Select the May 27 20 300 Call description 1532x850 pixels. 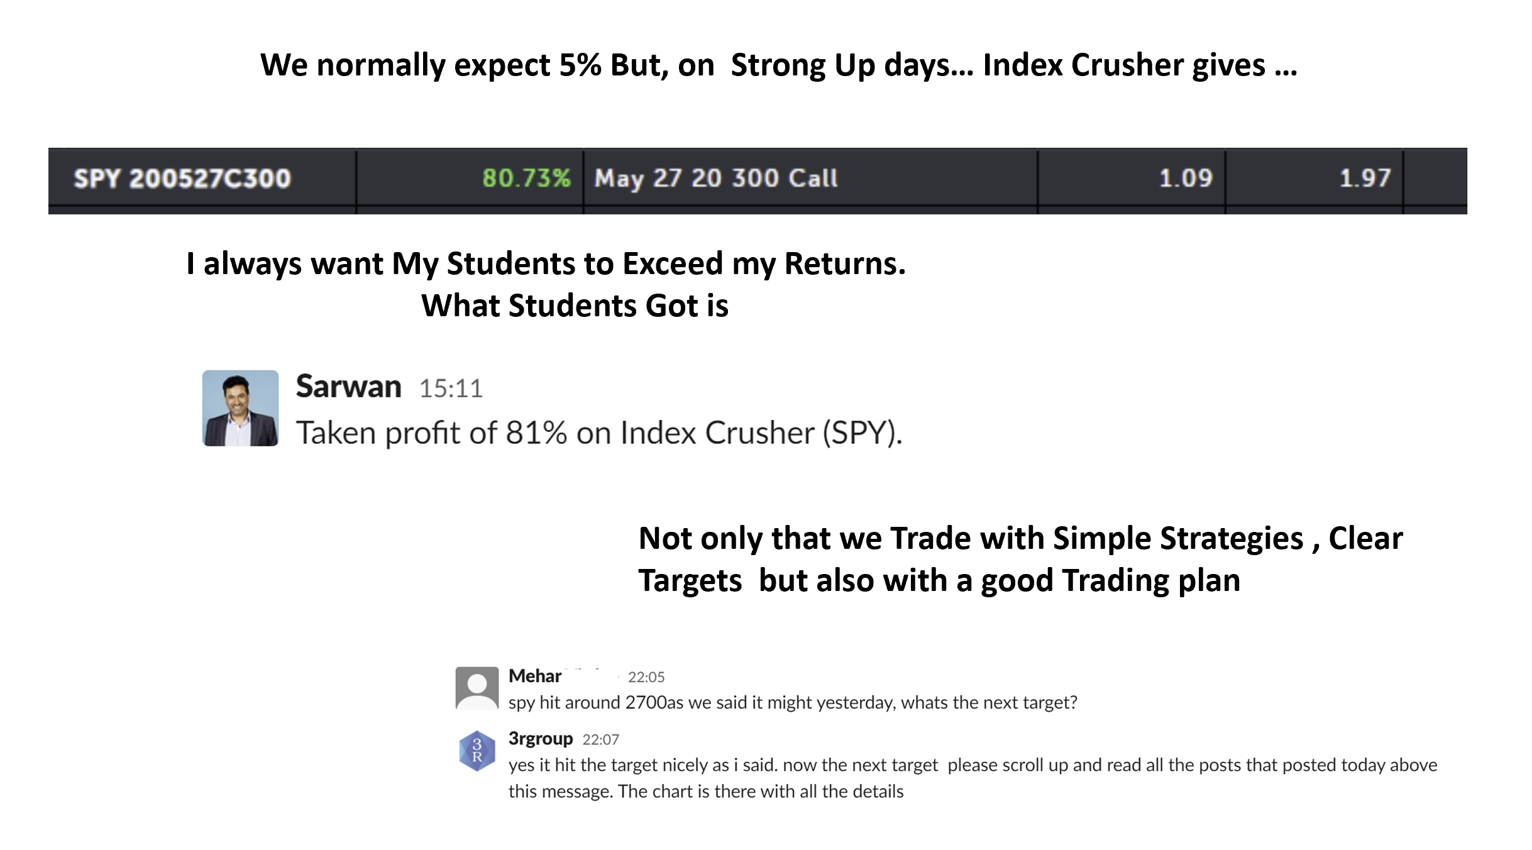point(716,179)
